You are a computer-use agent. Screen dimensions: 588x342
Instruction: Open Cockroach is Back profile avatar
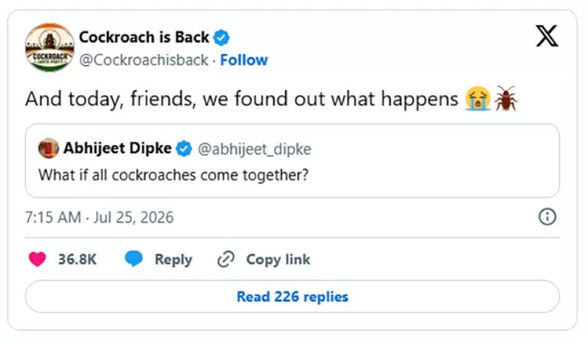tap(49, 47)
